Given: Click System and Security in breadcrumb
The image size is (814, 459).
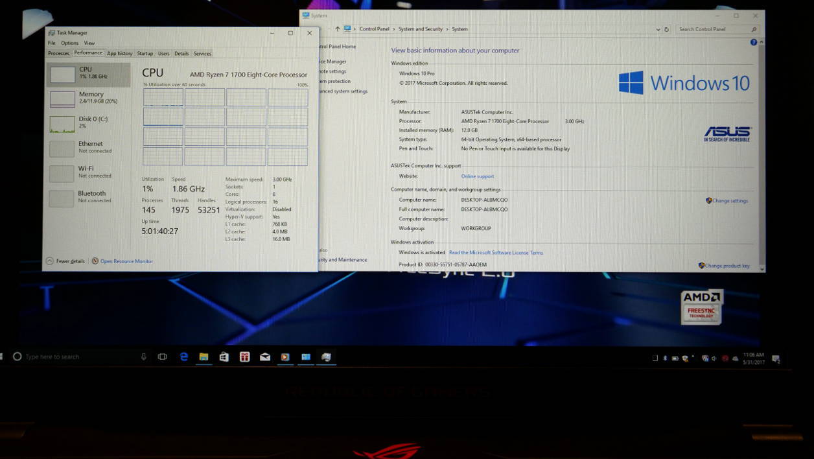Looking at the screenshot, I should click(421, 29).
